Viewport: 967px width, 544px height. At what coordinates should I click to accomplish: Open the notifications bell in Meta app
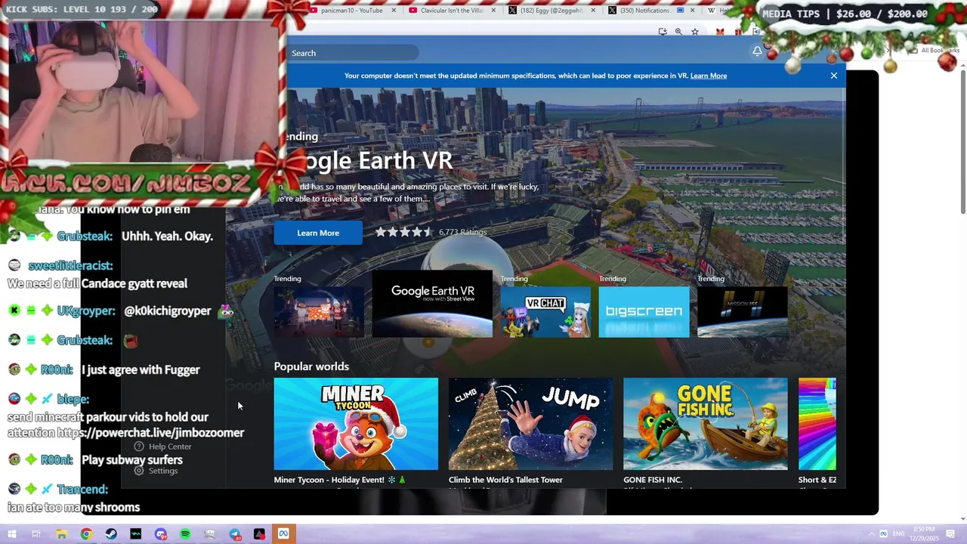pyautogui.click(x=757, y=51)
